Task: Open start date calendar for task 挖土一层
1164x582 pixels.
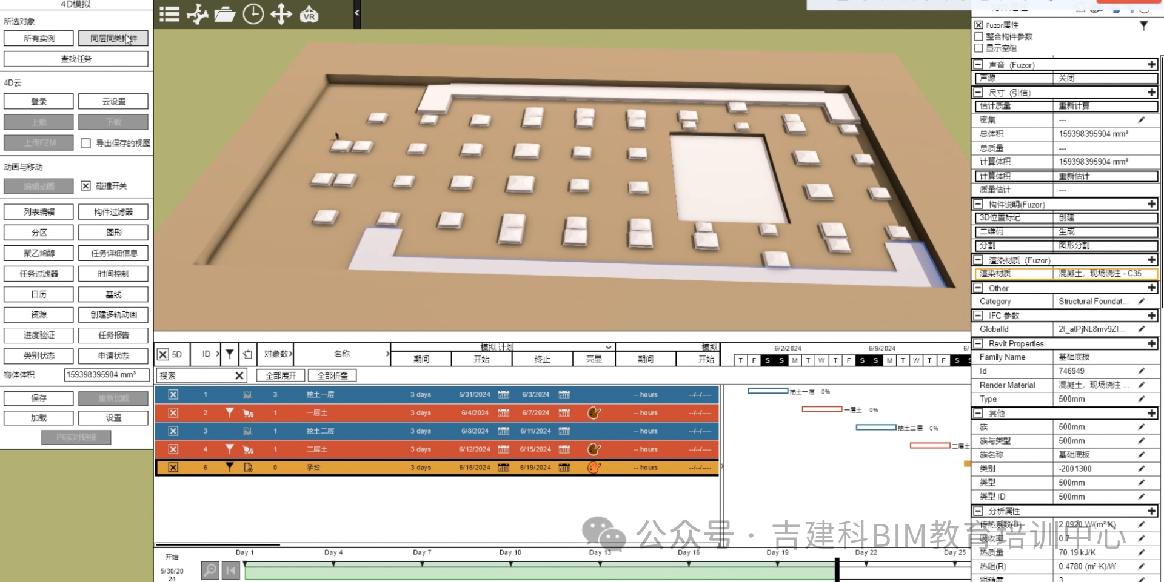Action: pyautogui.click(x=503, y=395)
